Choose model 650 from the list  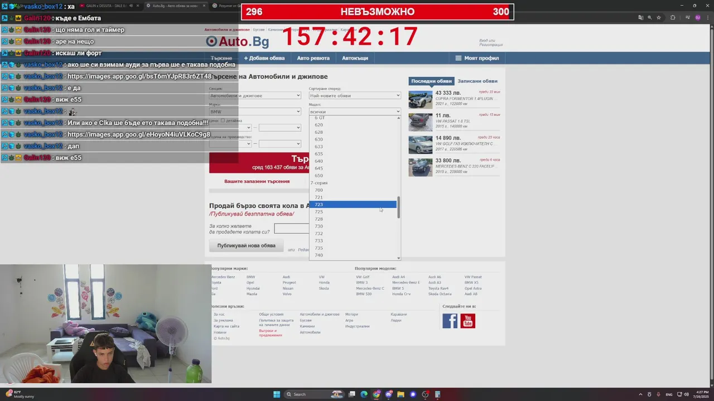tap(353, 175)
